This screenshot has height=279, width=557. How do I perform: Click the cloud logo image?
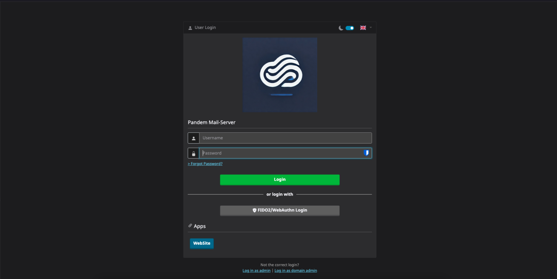point(280,75)
